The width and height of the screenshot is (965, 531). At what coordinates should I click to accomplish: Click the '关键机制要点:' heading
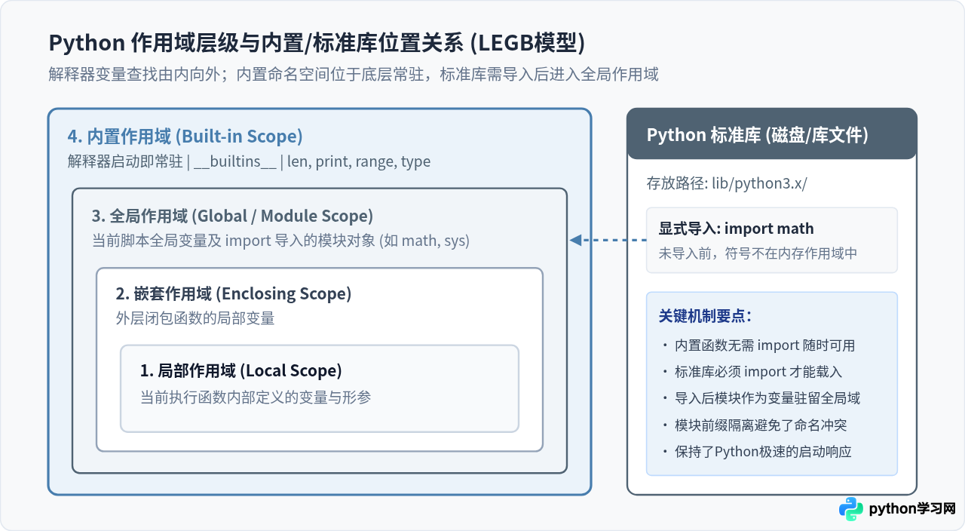pyautogui.click(x=705, y=316)
